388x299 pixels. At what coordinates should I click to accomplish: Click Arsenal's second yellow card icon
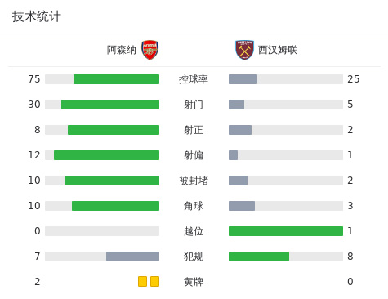pyautogui.click(x=154, y=281)
